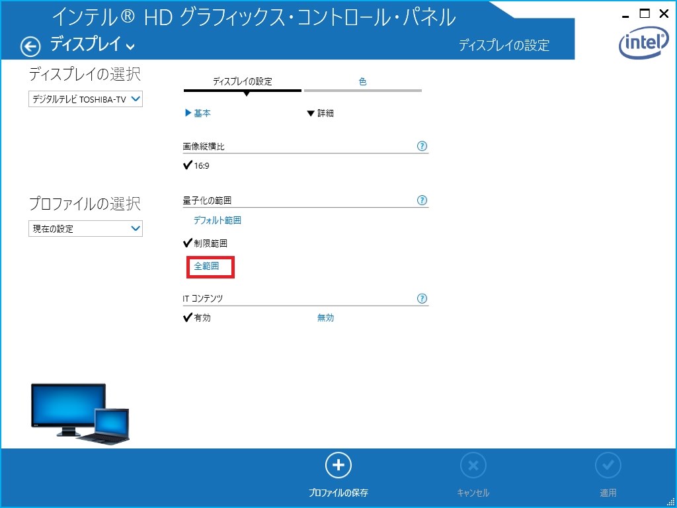
Task: Click the プロファイルの保存 label
Action: (338, 493)
